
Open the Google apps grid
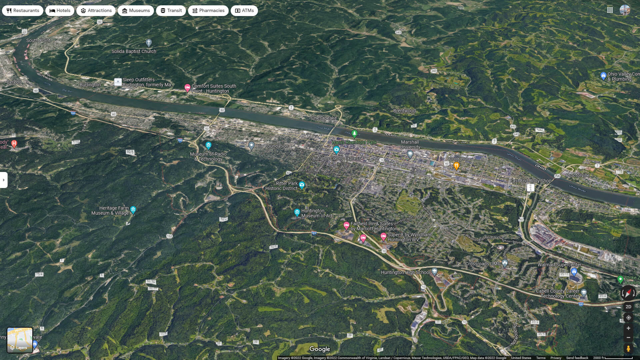point(610,10)
